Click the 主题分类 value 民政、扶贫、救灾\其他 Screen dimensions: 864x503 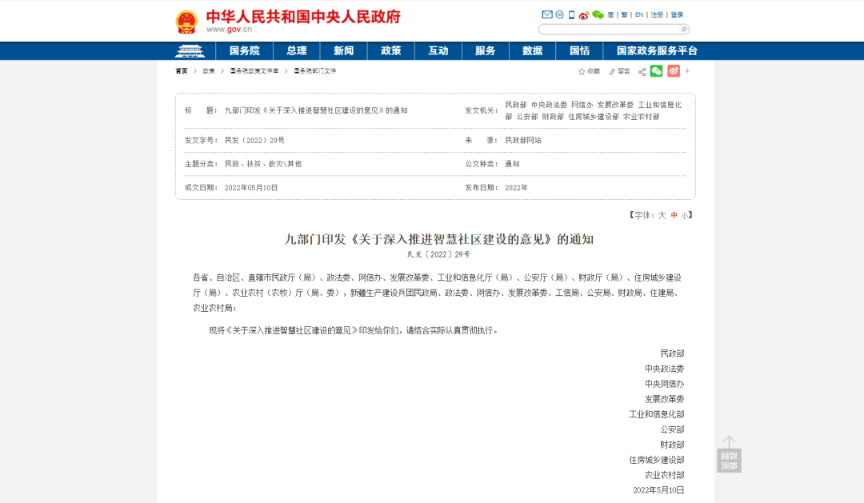pyautogui.click(x=263, y=164)
